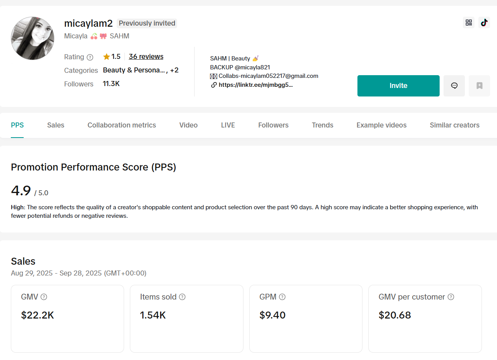497x360 pixels.
Task: Select the LIVE tab
Action: point(228,125)
